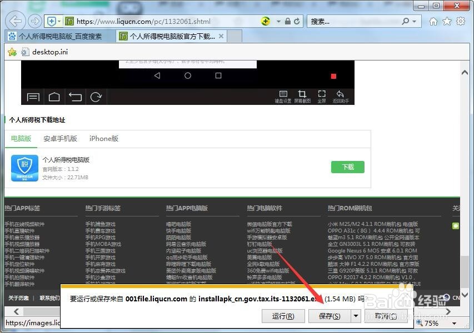Click the emulator home-shaped toolbar icon
Screen dimensions: 474x333
click(x=54, y=97)
